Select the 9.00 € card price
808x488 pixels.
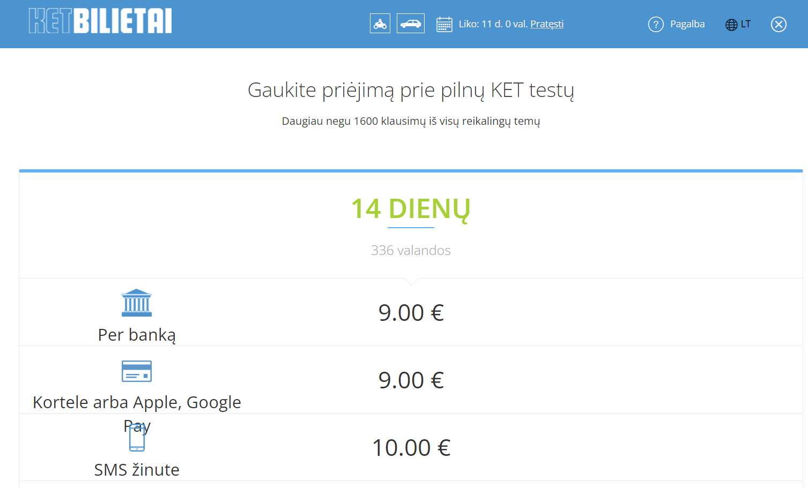411,380
